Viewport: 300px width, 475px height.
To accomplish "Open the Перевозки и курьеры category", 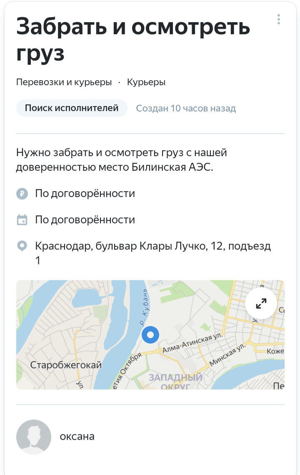I will pyautogui.click(x=64, y=82).
